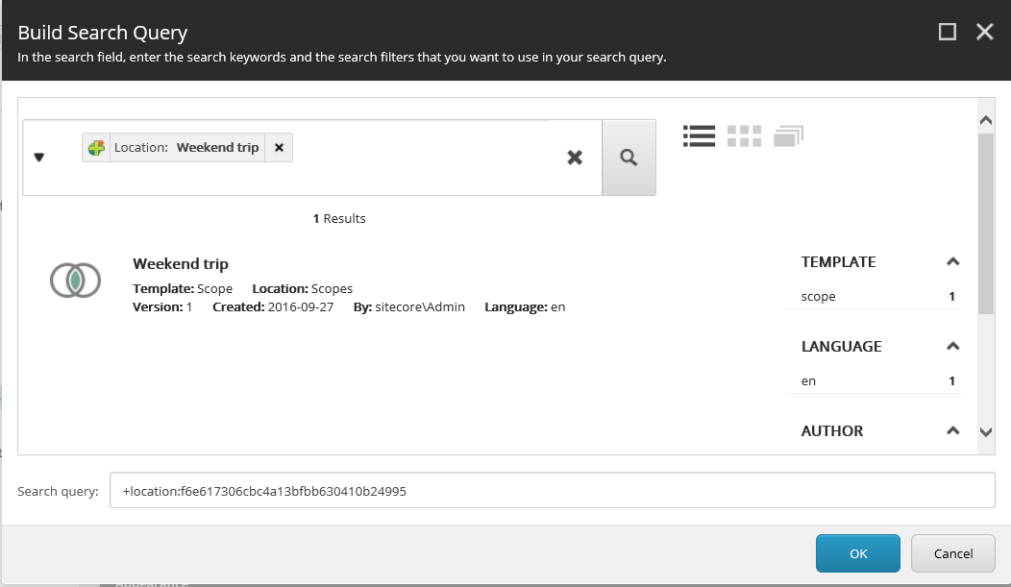Click the Weekend trip result circle icon
Viewport: 1011px width, 587px height.
(74, 280)
